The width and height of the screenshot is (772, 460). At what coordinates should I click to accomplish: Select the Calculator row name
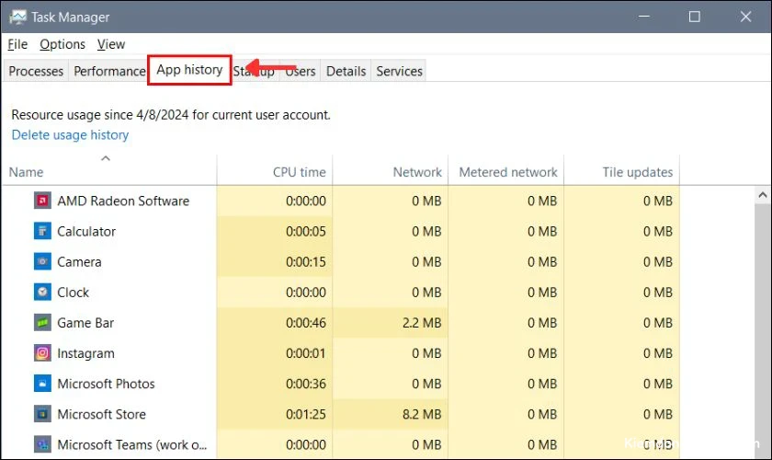(x=86, y=231)
